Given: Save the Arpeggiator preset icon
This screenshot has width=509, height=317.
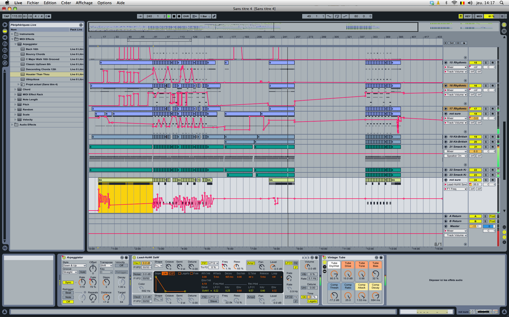Looking at the screenshot, I should tap(126, 258).
